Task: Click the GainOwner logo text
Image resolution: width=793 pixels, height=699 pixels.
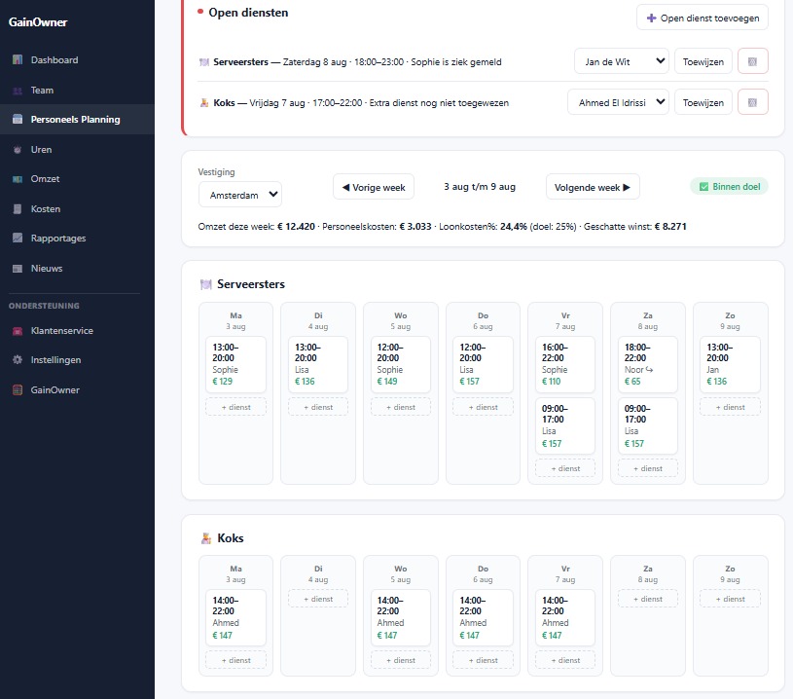Action: coord(38,22)
